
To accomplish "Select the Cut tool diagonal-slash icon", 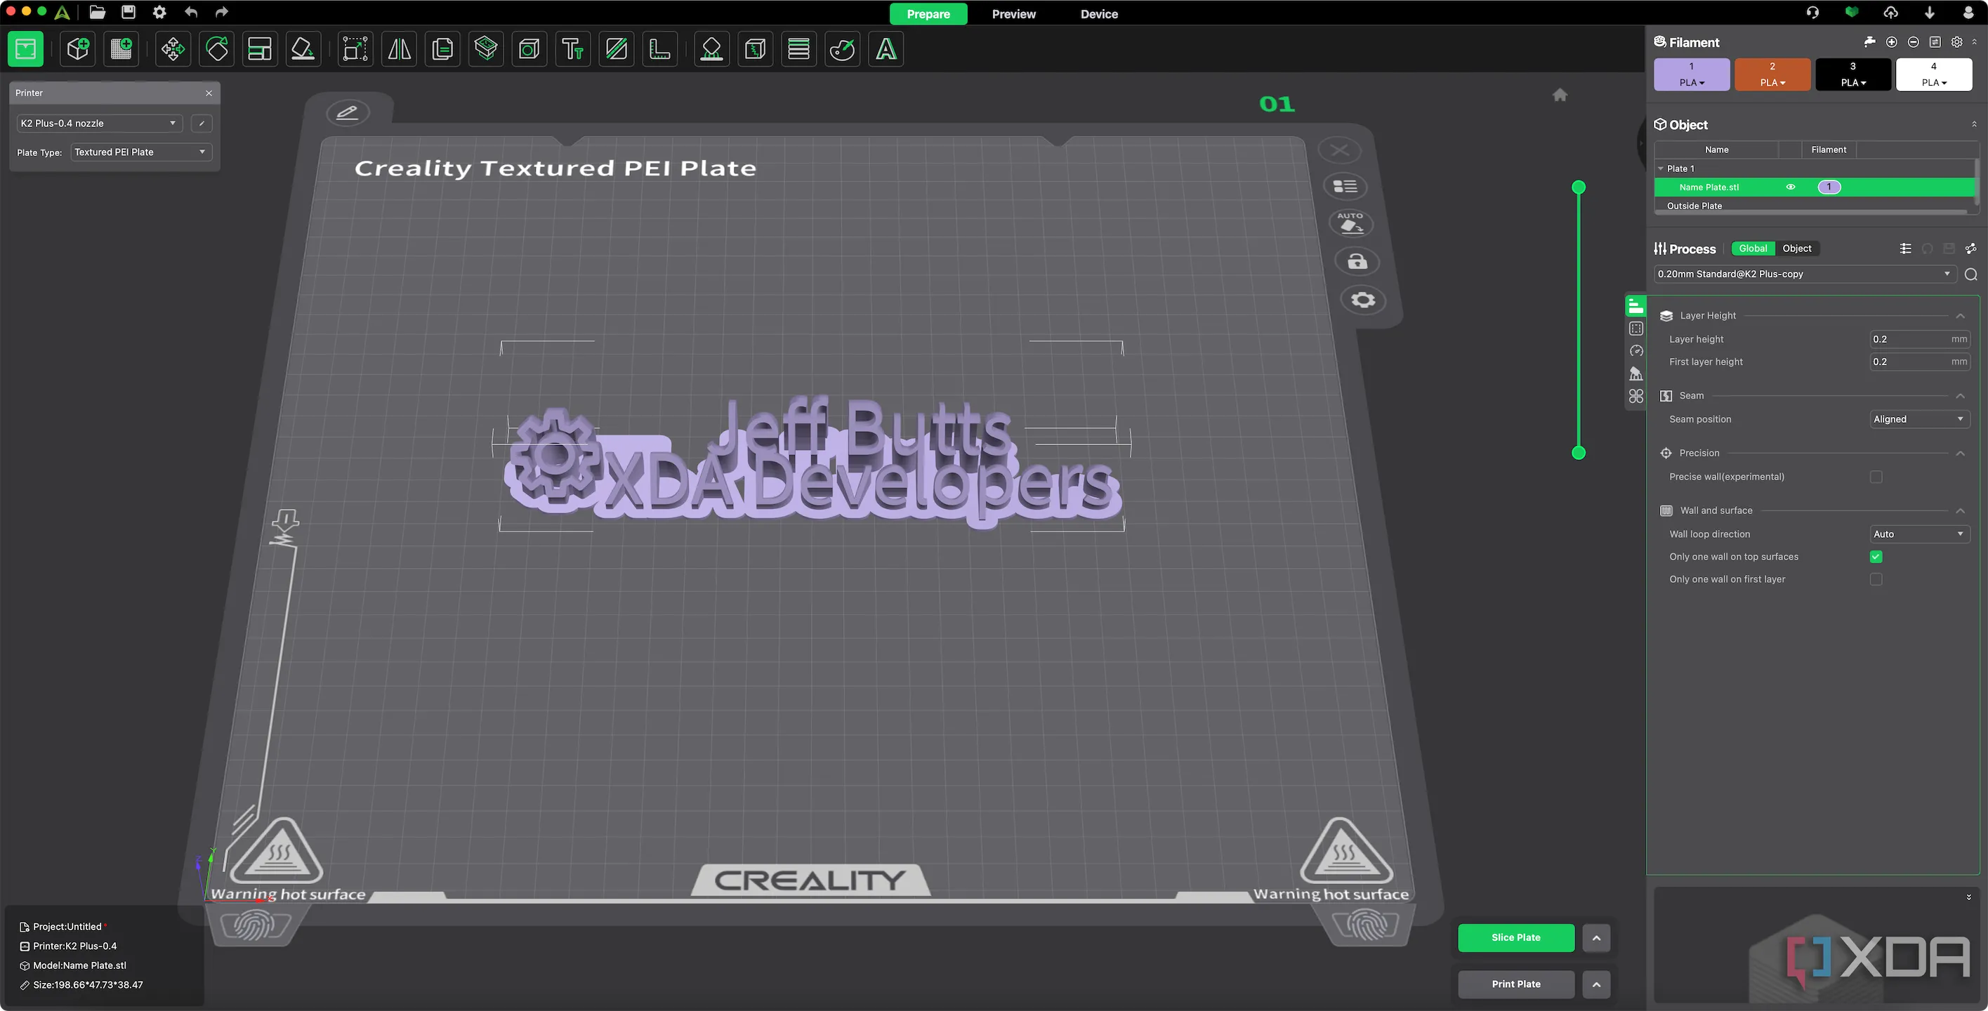I will pos(616,49).
